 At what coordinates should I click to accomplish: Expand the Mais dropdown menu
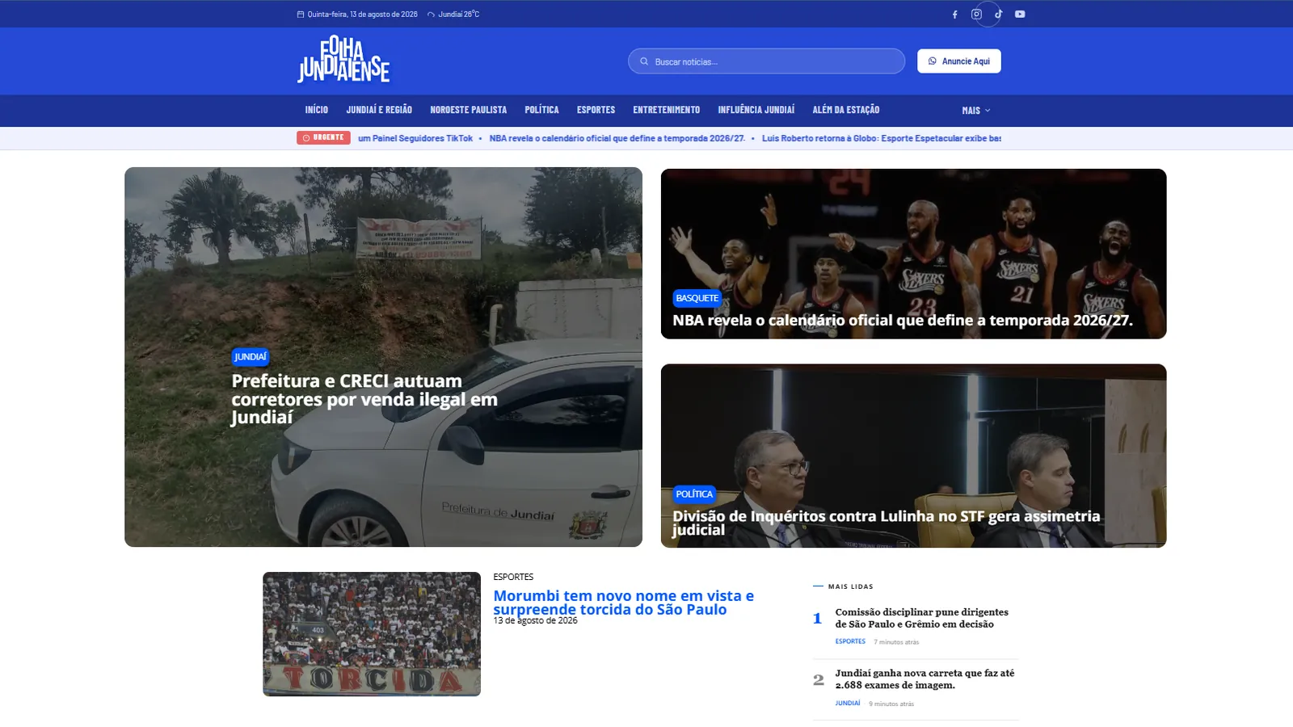point(975,111)
